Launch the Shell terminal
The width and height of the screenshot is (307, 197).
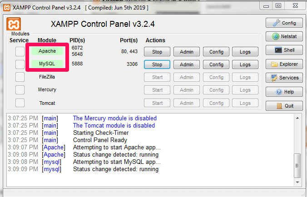(x=284, y=50)
